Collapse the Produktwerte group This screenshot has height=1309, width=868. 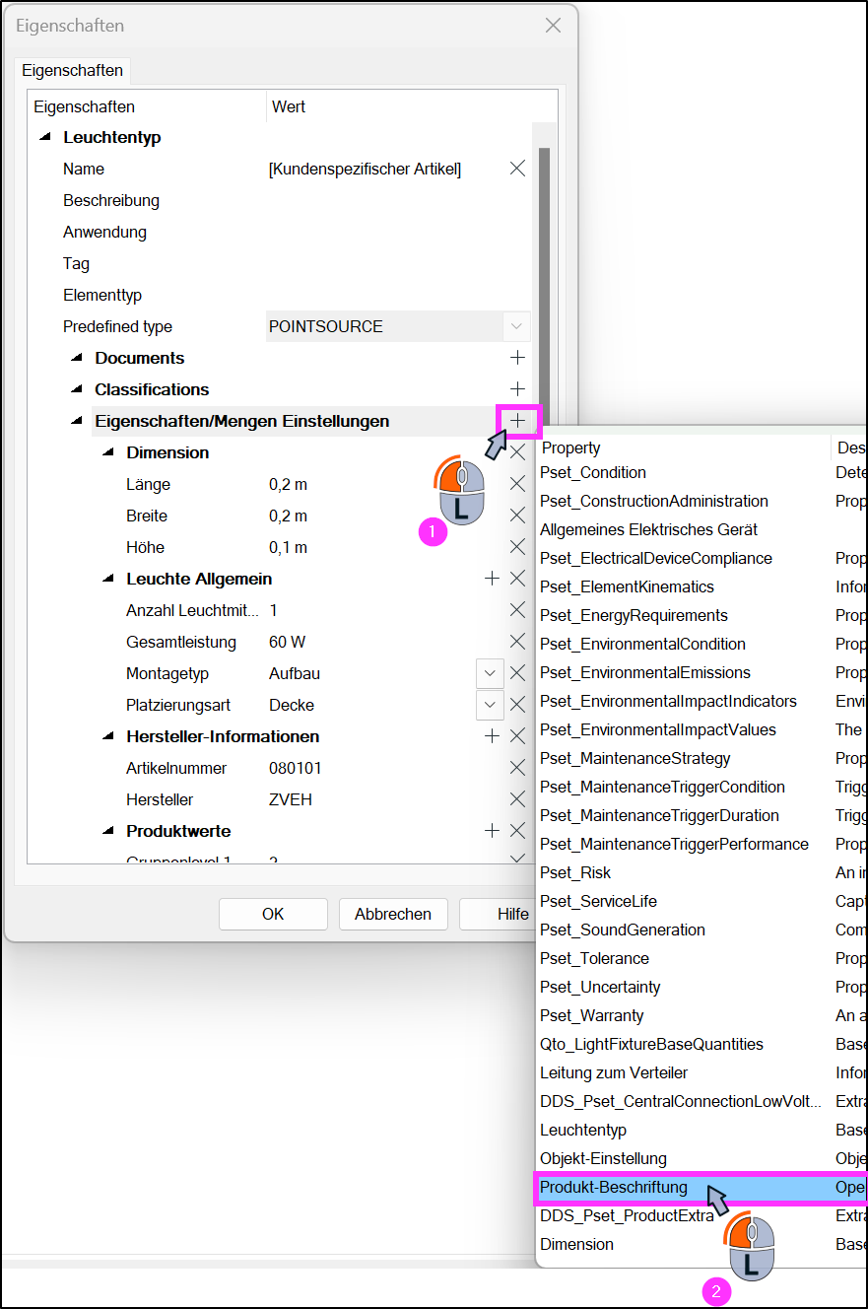(x=108, y=831)
